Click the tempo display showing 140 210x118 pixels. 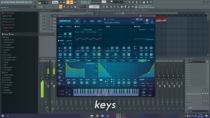point(55,2)
